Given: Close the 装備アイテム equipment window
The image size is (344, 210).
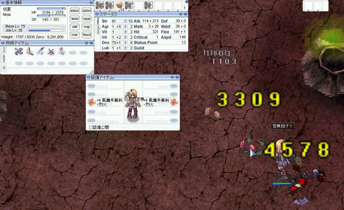Looking at the screenshot, I should click(x=177, y=77).
